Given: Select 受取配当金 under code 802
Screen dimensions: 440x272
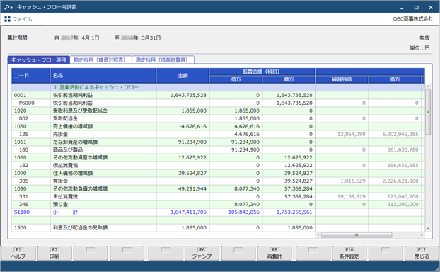Looking at the screenshot, I should pyautogui.click(x=65, y=118).
